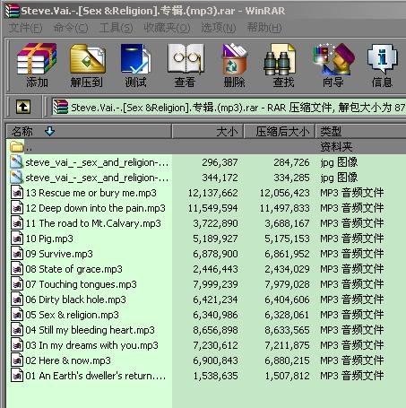Image resolution: width=406 pixels, height=408 pixels.
Task: Click size value 2,446,443
Action: (215, 269)
